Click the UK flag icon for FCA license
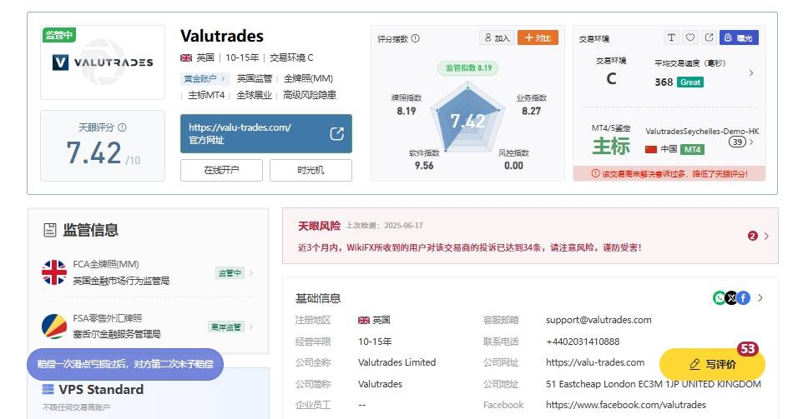The width and height of the screenshot is (798, 419). pos(54,272)
